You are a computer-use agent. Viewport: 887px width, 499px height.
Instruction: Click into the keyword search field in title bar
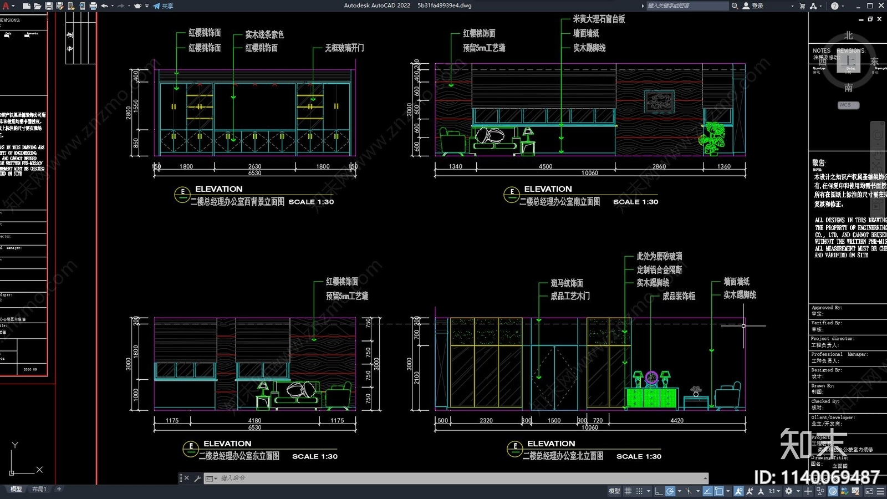pos(687,6)
